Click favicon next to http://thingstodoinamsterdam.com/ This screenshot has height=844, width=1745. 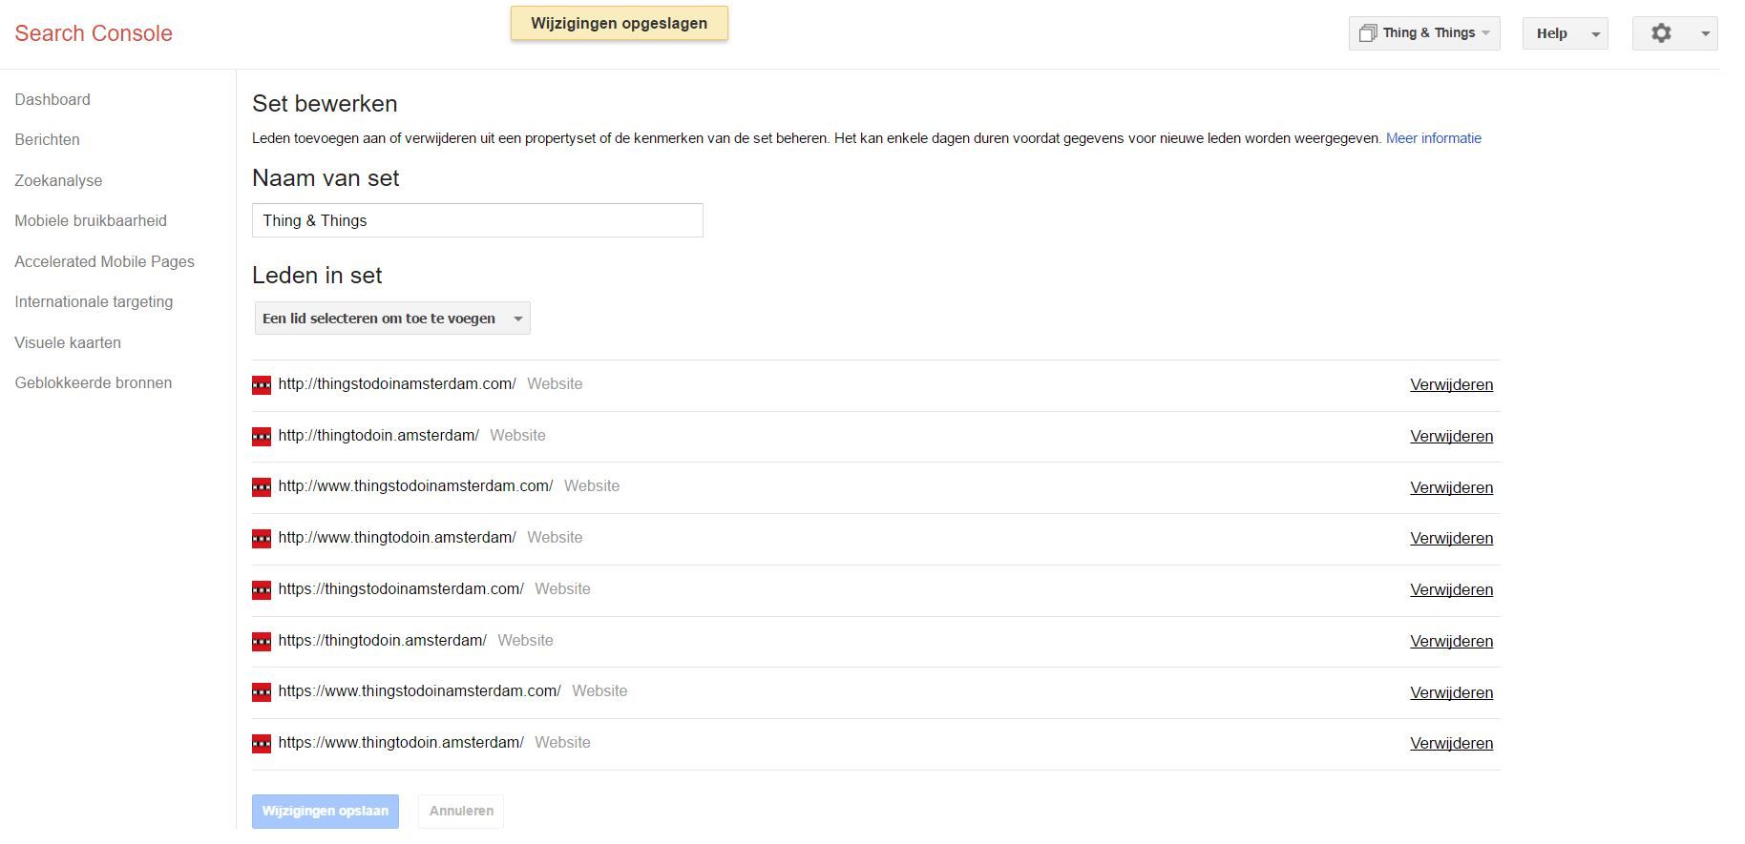click(261, 385)
